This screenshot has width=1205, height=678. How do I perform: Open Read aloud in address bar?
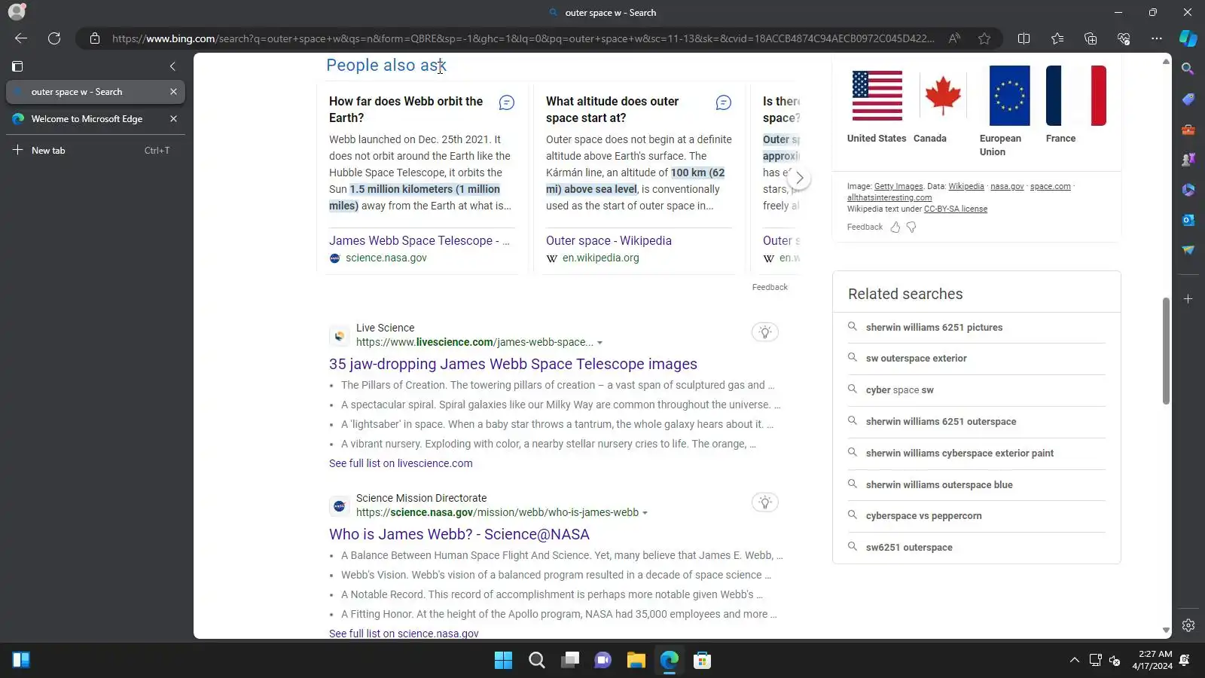click(954, 38)
